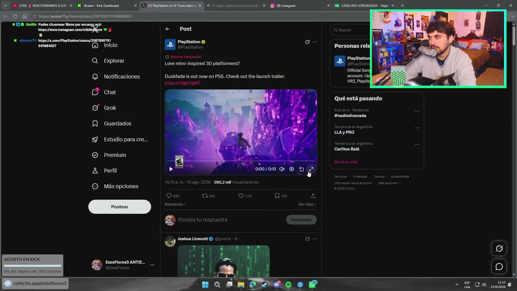The height and width of the screenshot is (291, 517).
Task: Switch to the Stream - Kick Dashboard tab
Action: click(x=106, y=6)
